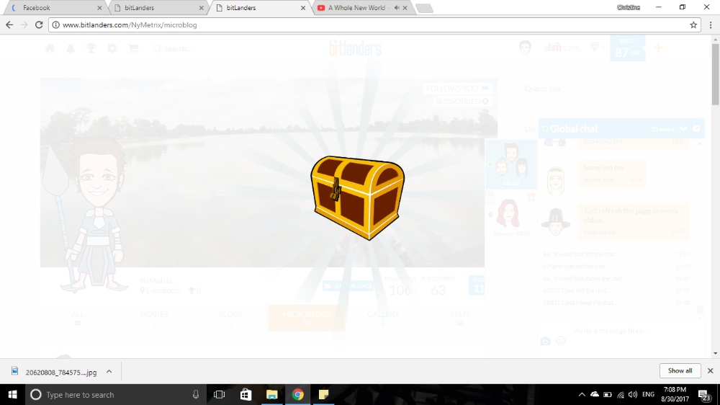Reload the page
The height and width of the screenshot is (405, 720).
tap(39, 25)
